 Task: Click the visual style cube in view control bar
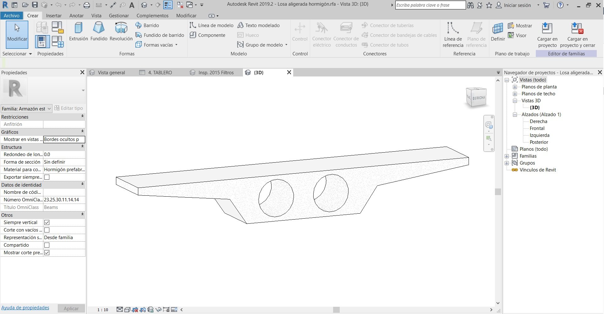[x=127, y=310]
